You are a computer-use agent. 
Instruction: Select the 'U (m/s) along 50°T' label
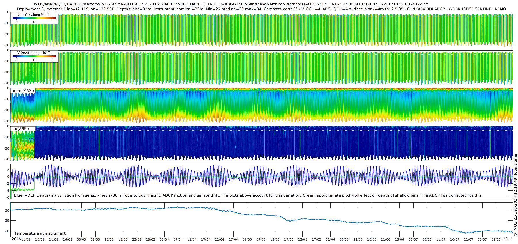click(33, 15)
